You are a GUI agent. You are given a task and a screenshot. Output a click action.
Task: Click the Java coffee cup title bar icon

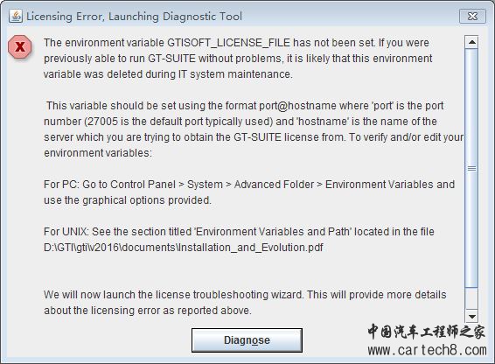[x=16, y=16]
